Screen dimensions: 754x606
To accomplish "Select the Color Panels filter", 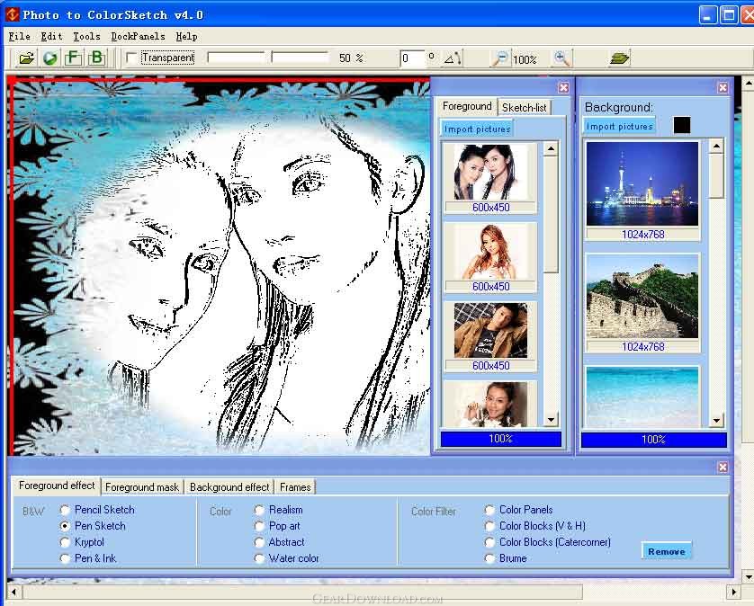I will coord(489,510).
